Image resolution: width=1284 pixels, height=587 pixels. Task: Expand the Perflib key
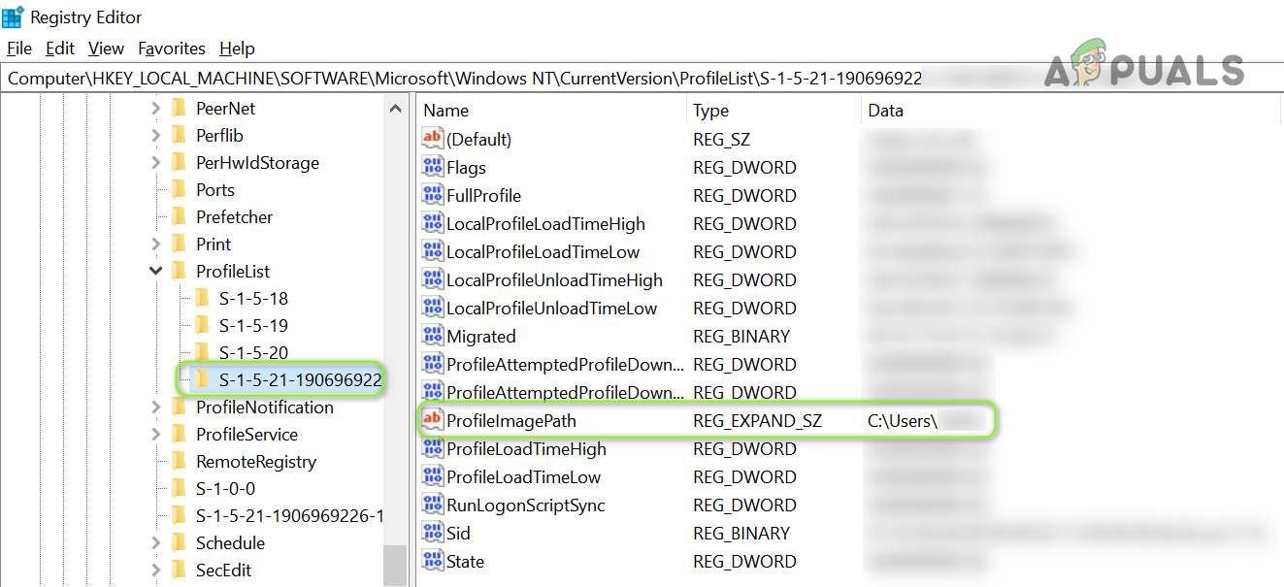click(x=155, y=136)
